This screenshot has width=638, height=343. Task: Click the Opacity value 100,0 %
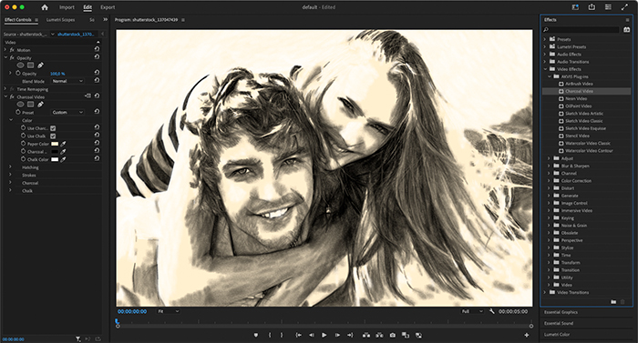tap(57, 74)
